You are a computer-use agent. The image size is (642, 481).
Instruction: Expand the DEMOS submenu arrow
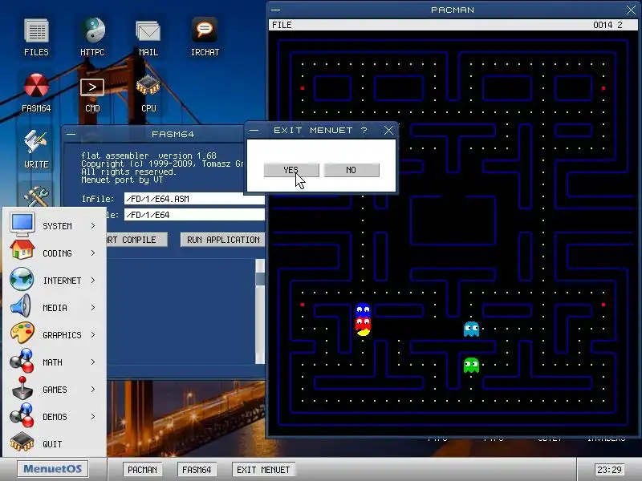(x=93, y=417)
